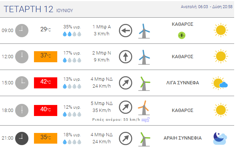Click the blue wind turbine icon at 12:00

coord(144,57)
